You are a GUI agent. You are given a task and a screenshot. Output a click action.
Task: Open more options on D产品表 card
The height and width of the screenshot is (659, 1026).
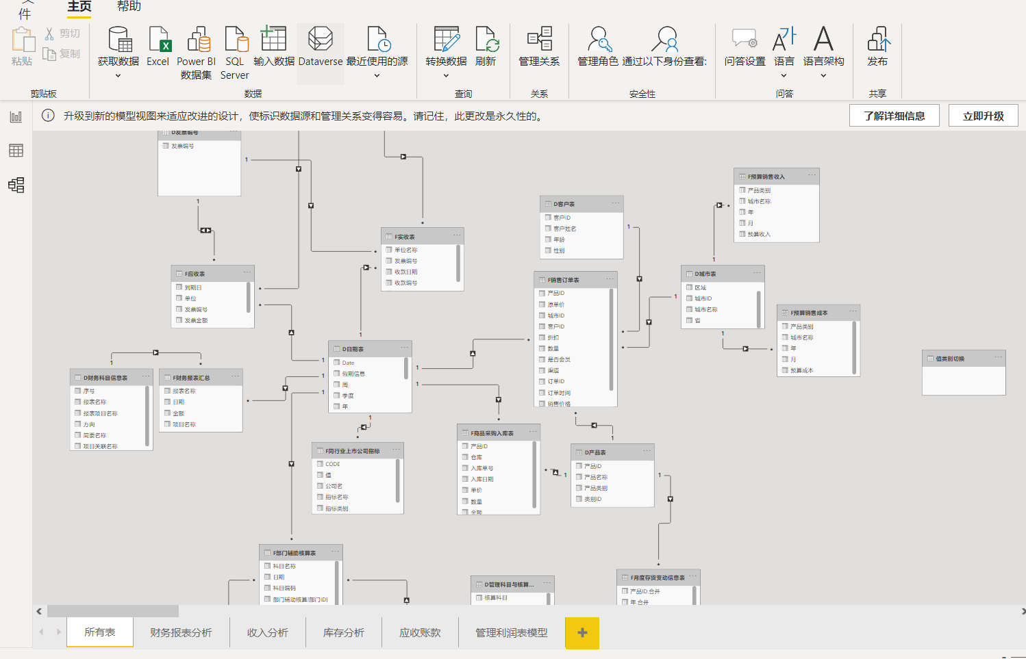click(x=647, y=451)
